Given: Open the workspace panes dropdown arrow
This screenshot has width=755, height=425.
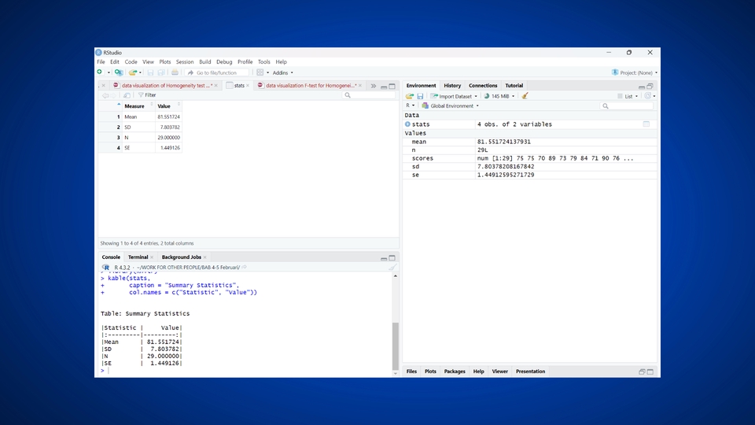Looking at the screenshot, I should coord(267,72).
